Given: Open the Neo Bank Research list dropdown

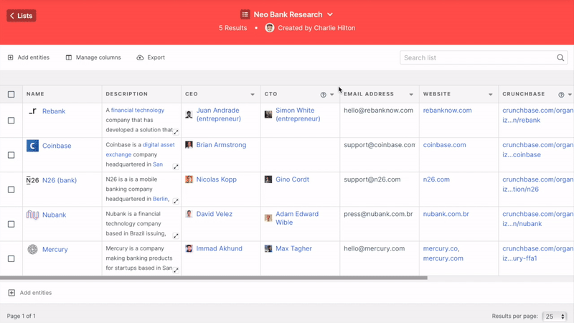Looking at the screenshot, I should coord(330,14).
